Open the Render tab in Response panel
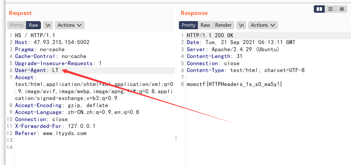The height and width of the screenshot is (165, 351). point(224,25)
